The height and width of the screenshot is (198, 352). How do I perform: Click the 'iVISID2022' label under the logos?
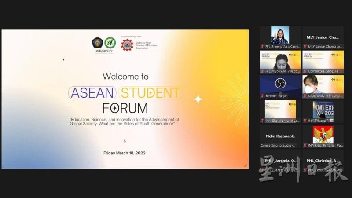pos(104,51)
